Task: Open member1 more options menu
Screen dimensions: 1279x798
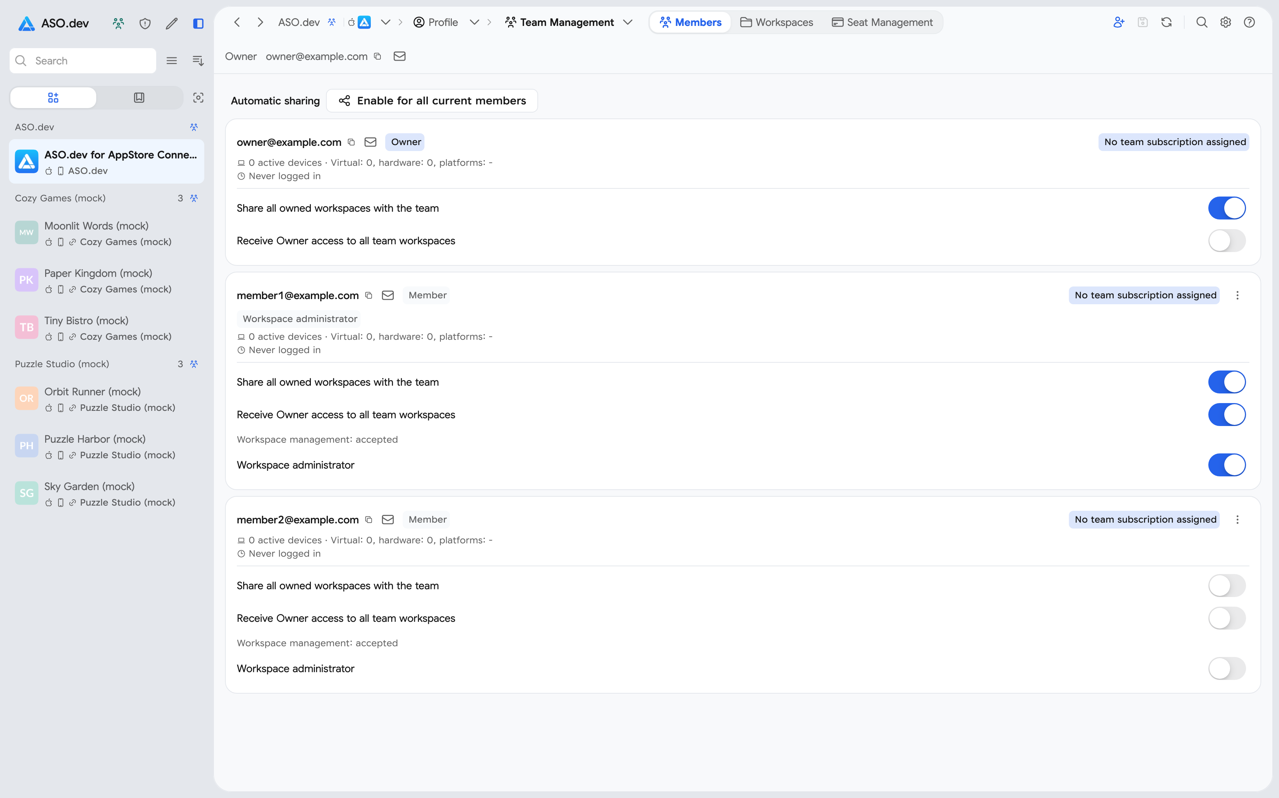Action: tap(1237, 296)
